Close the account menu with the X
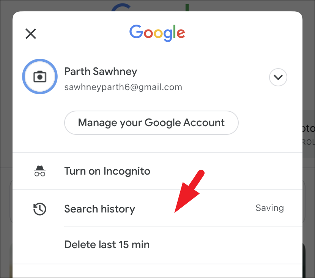 point(31,34)
